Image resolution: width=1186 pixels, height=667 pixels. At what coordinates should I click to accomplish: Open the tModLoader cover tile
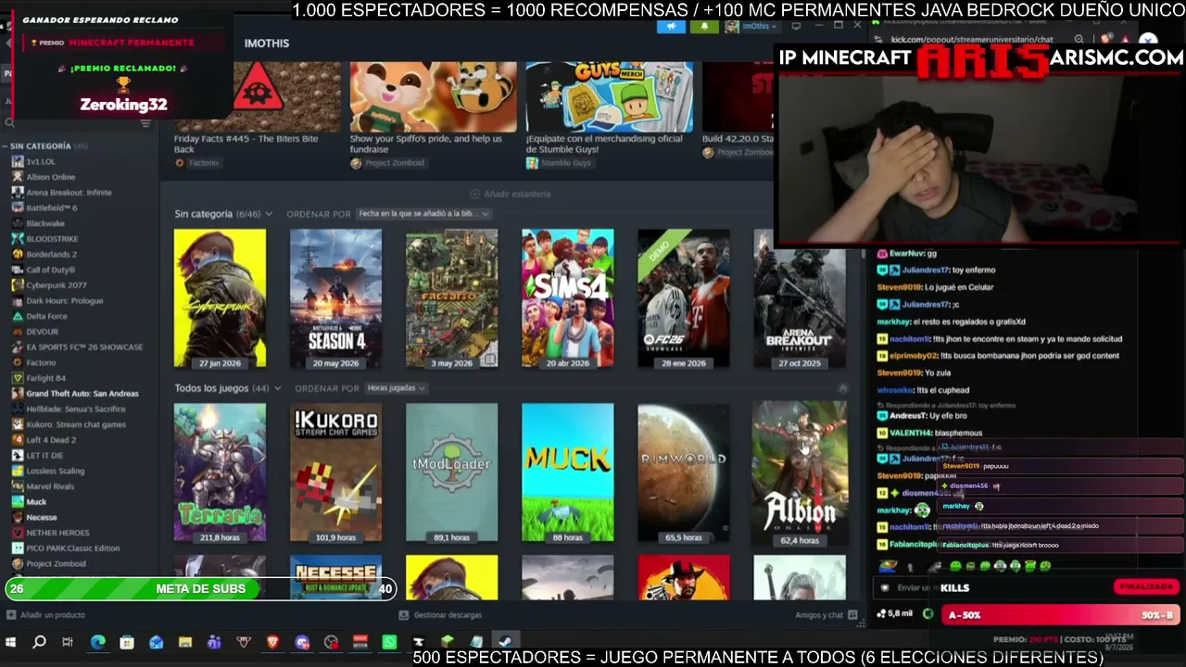pos(451,472)
